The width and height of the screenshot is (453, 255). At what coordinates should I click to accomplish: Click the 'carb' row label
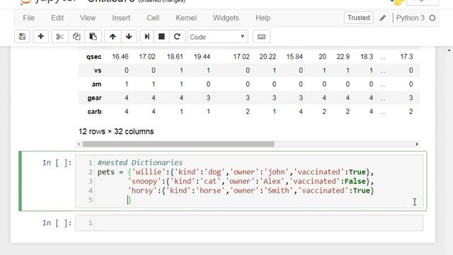94,112
